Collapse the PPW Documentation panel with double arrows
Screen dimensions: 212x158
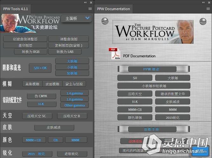point(203,3)
